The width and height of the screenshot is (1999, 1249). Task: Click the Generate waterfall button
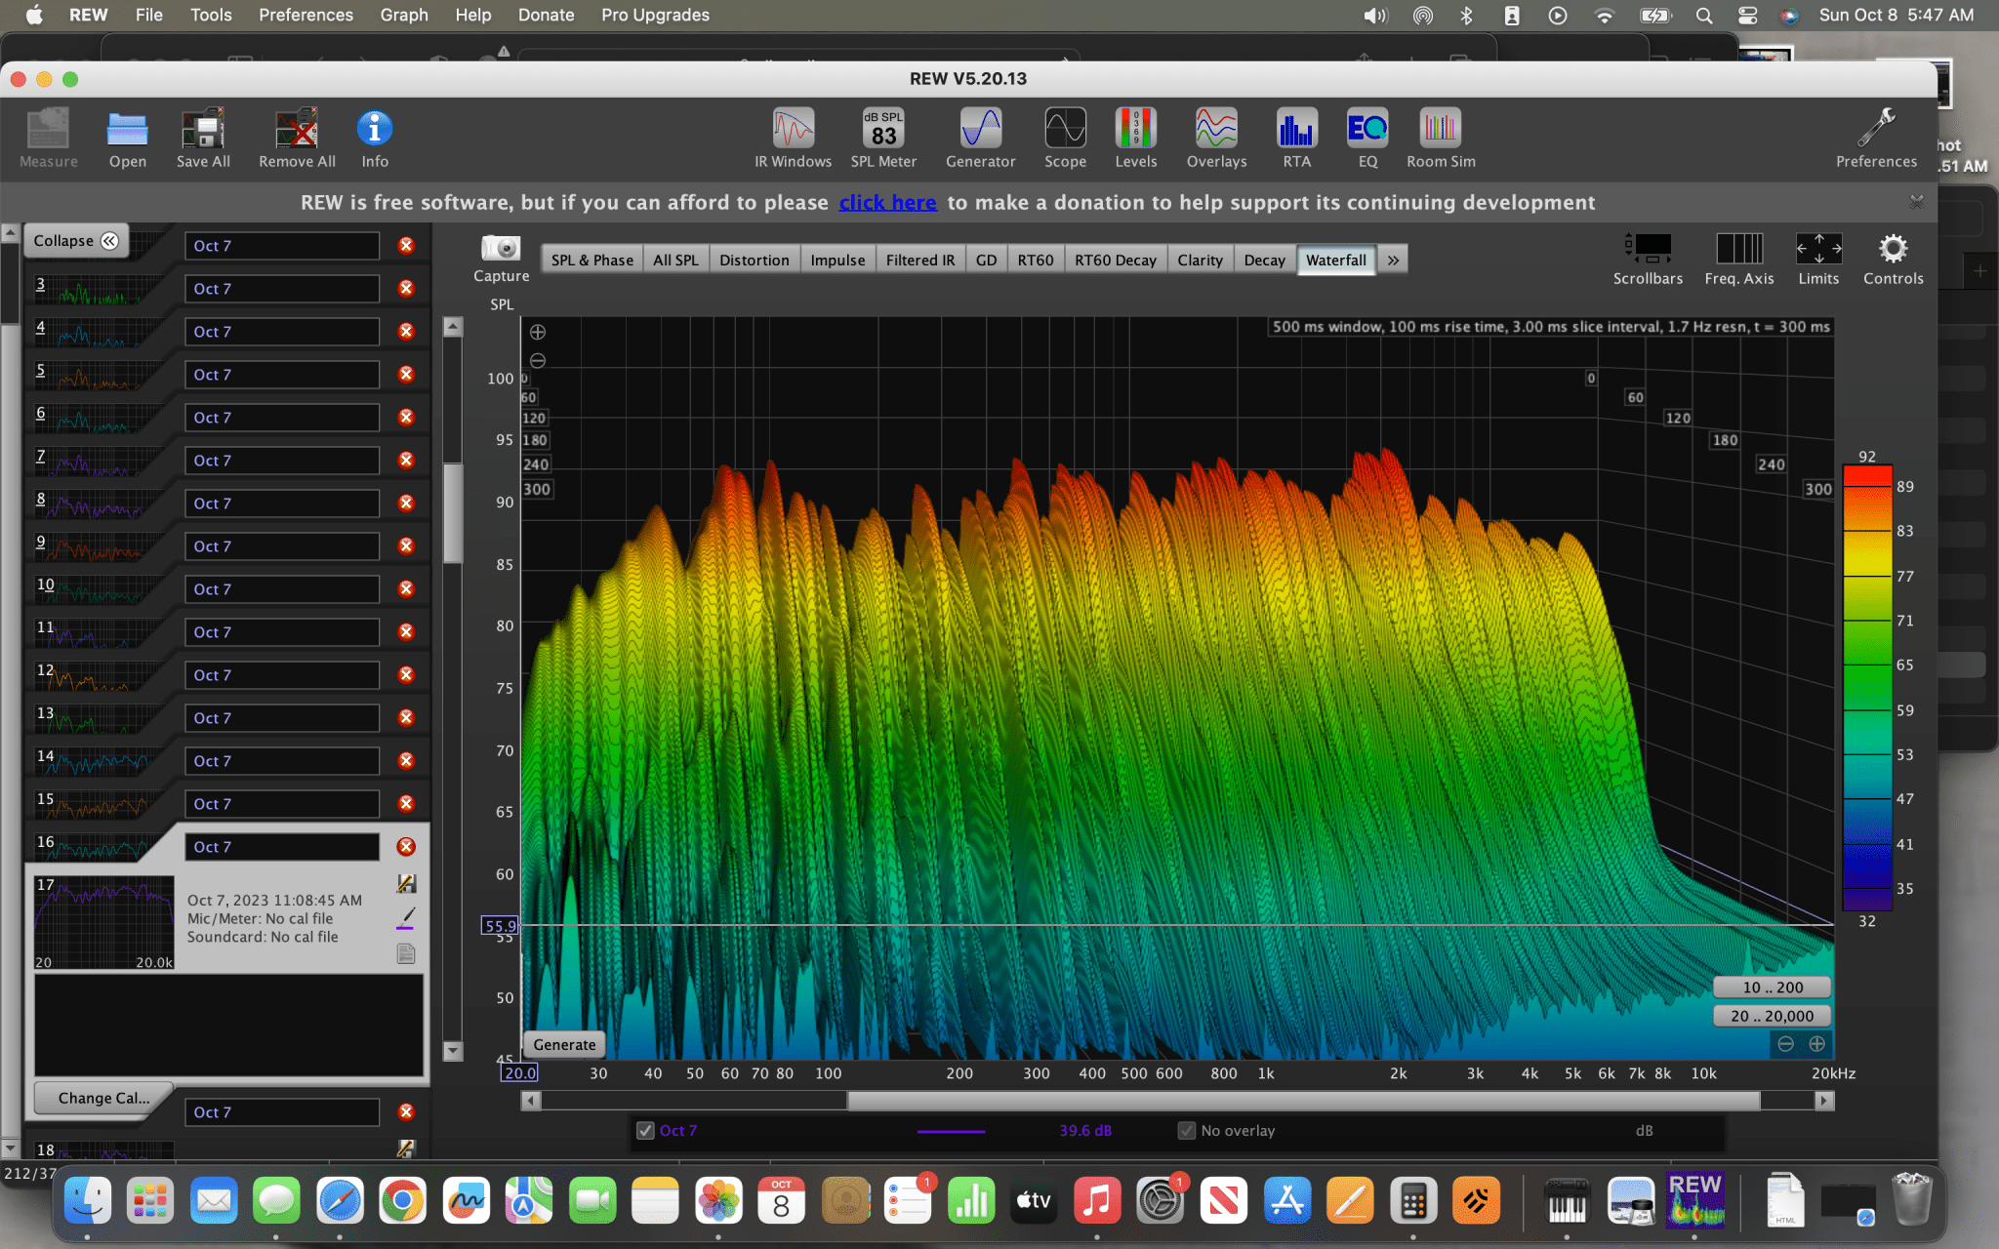[x=564, y=1045]
